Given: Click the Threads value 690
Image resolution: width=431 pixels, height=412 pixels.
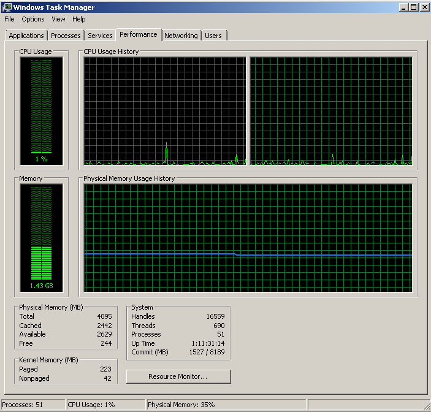Looking at the screenshot, I should pos(219,326).
